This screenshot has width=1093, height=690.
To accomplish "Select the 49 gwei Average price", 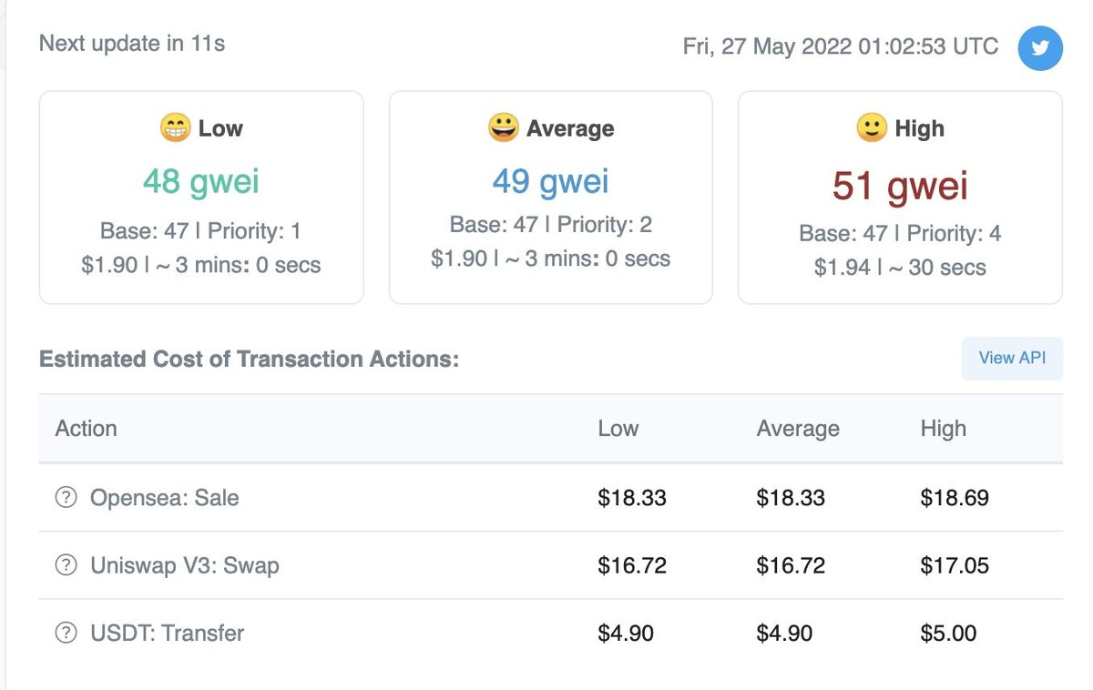I will tap(551, 181).
